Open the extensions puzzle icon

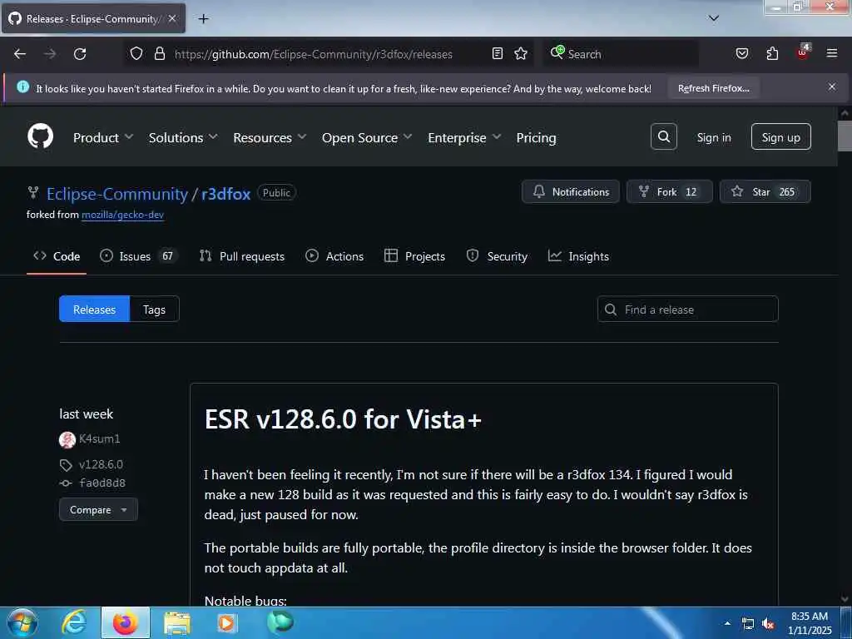[x=772, y=54]
